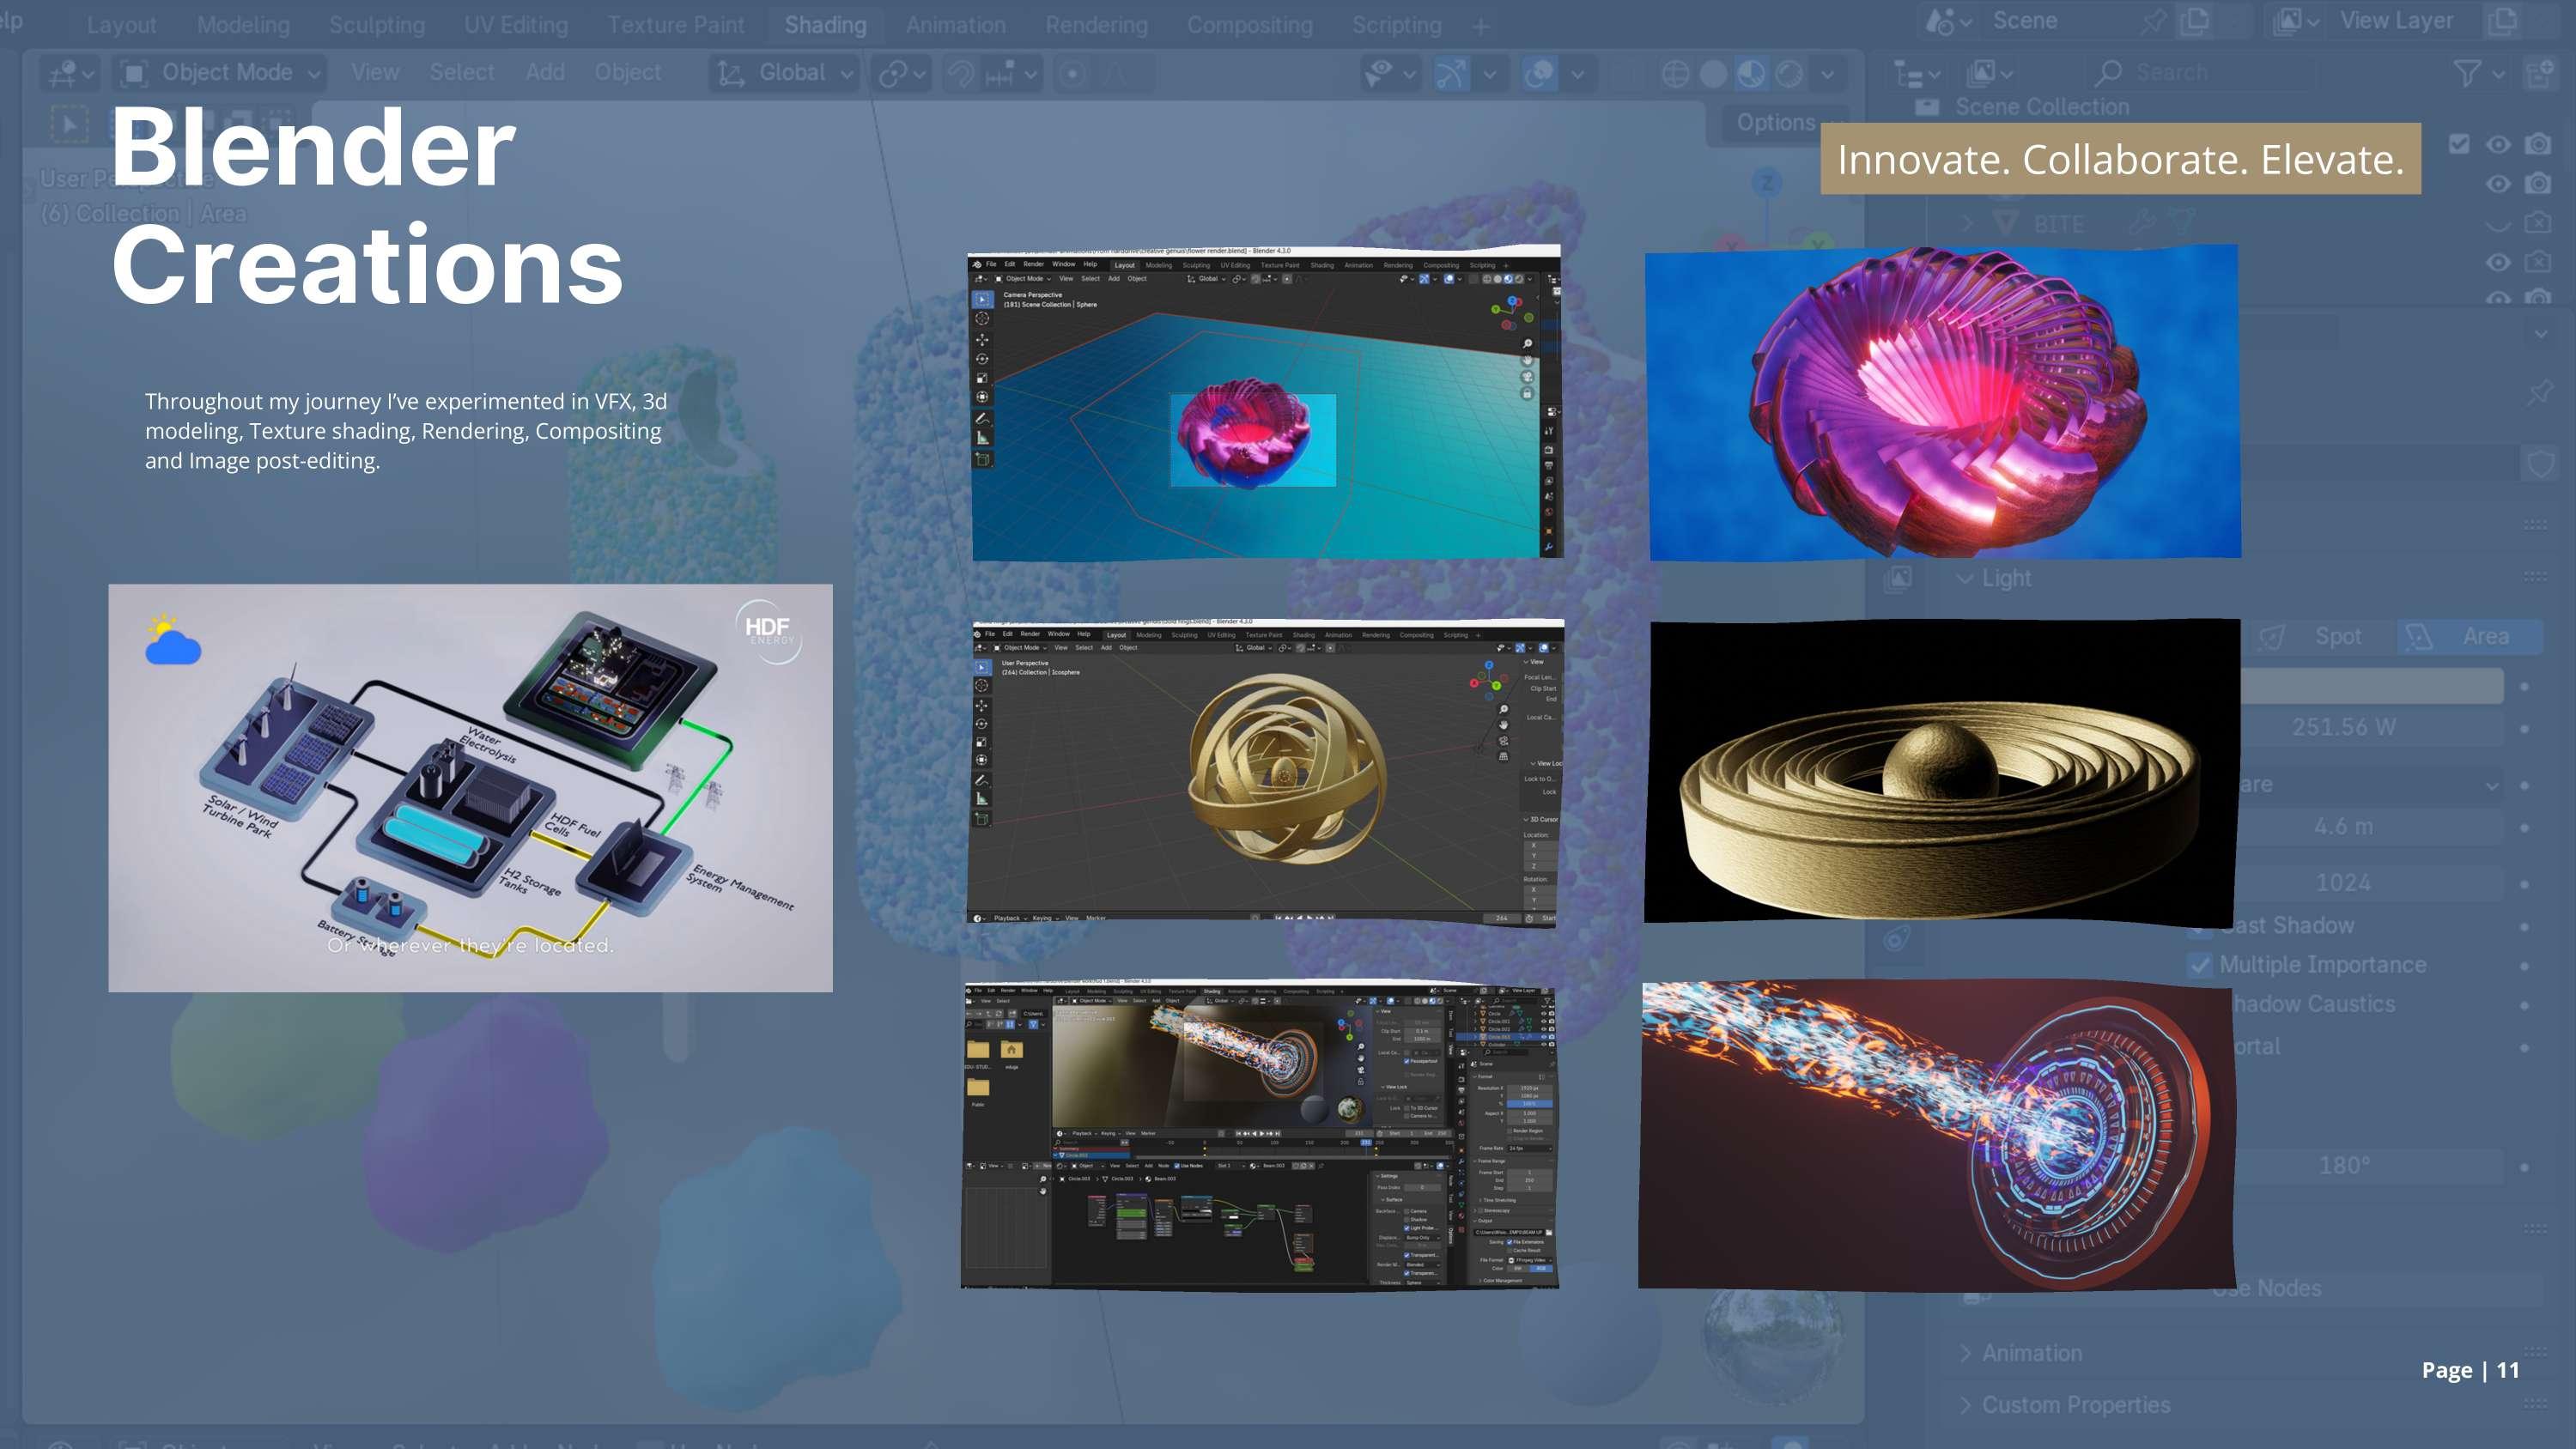Click the 251.56 W power slider field
The image size is (2576, 1449).
pos(2343,727)
